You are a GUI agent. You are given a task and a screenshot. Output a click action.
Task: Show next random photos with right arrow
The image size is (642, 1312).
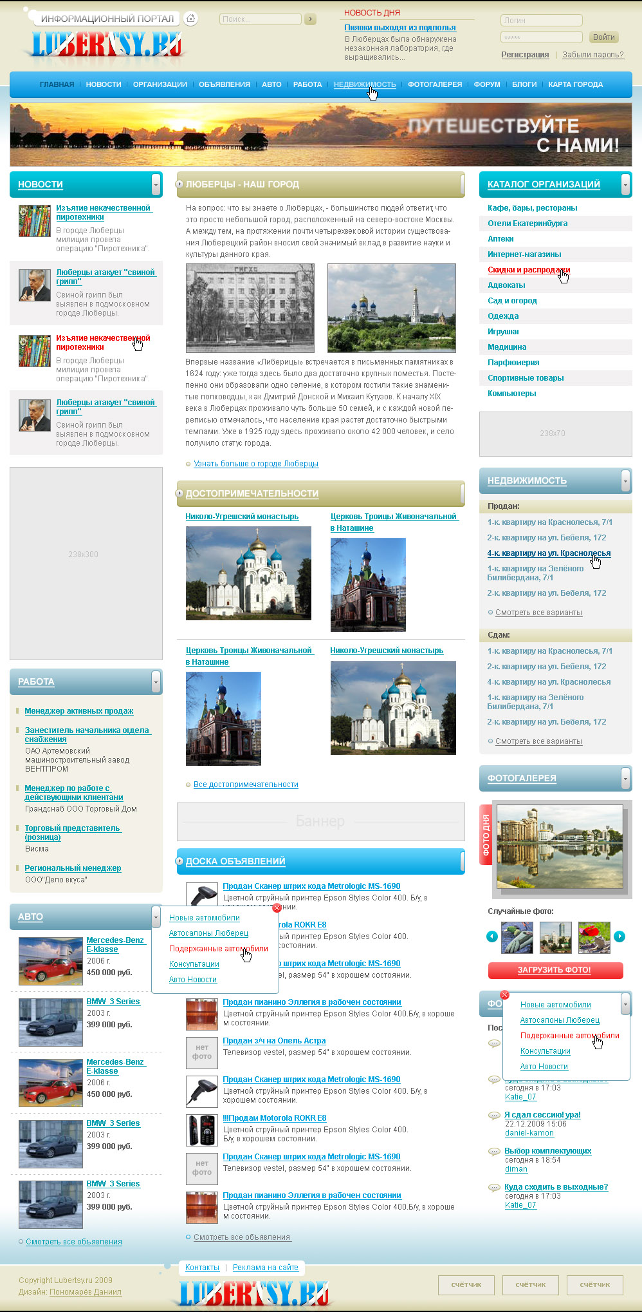(x=619, y=936)
